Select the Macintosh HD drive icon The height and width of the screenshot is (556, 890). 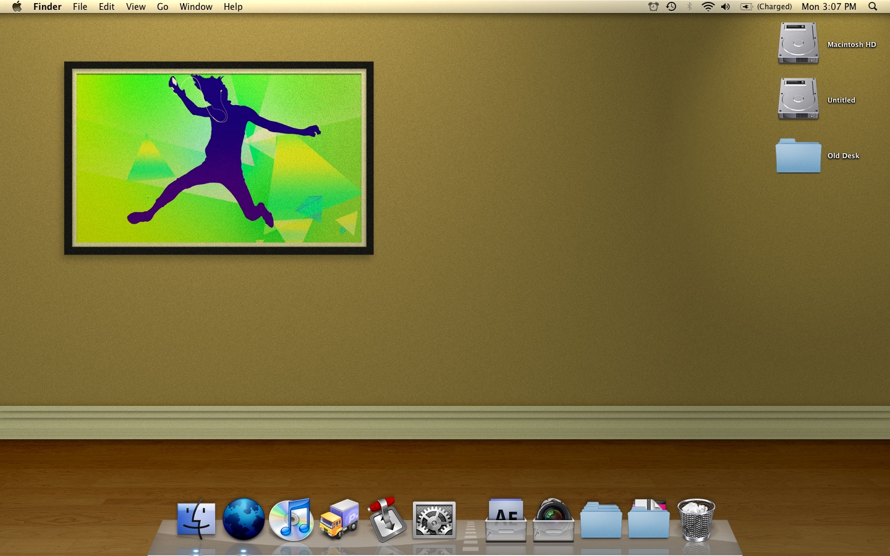click(798, 43)
